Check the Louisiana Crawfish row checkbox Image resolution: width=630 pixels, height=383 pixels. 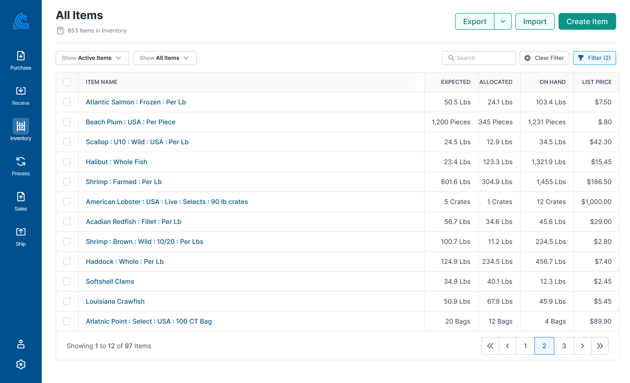(x=67, y=301)
